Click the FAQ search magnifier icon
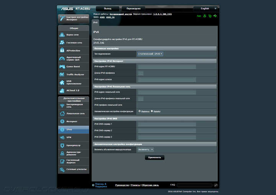Screen dimensions: 276x195 click(216, 185)
